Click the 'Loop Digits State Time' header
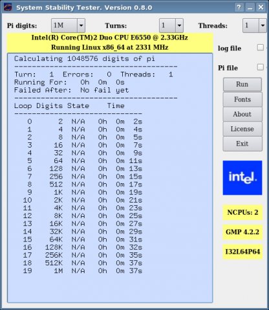 69,105
